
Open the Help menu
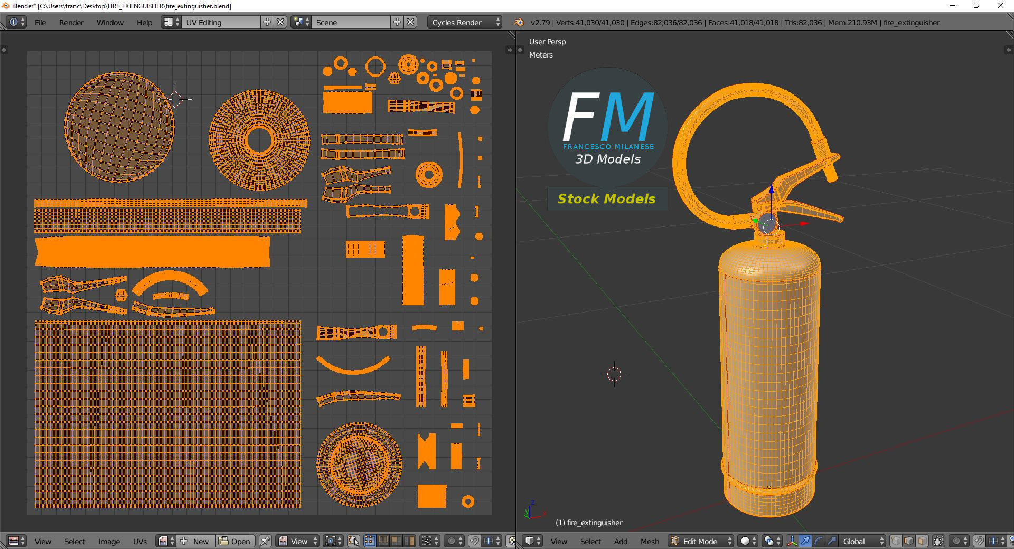[144, 22]
